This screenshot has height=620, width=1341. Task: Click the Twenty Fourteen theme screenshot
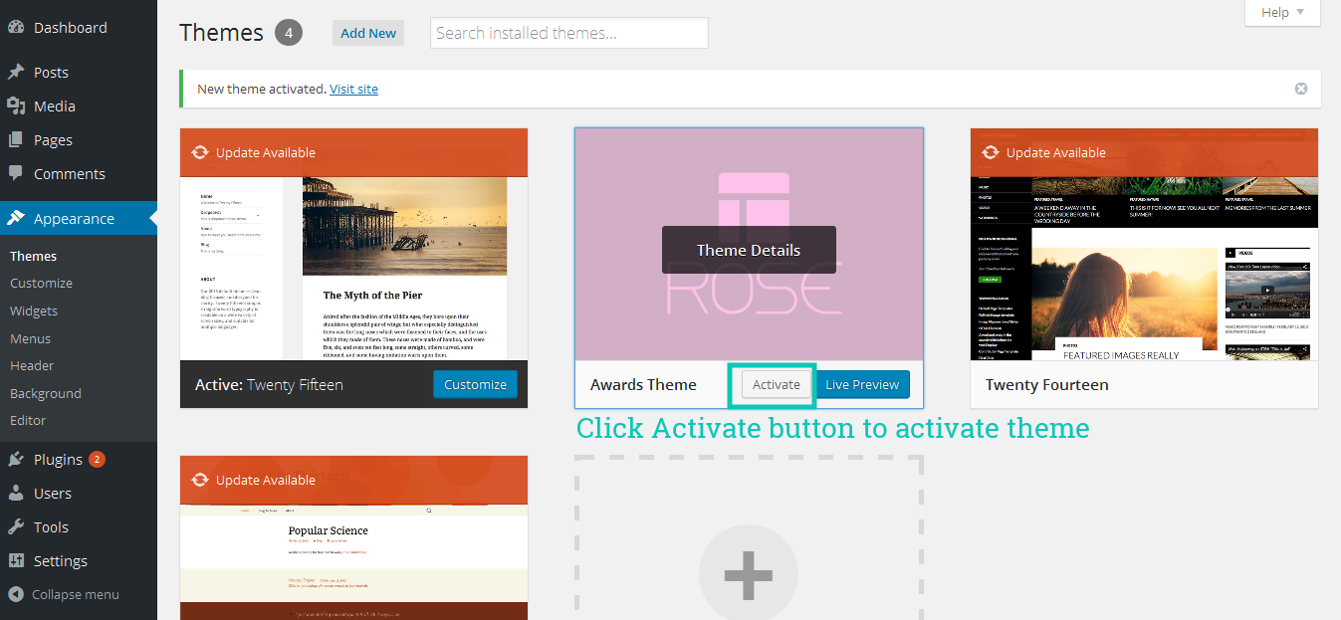(1145, 269)
